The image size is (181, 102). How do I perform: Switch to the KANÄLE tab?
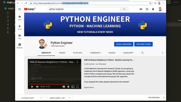point(112,53)
